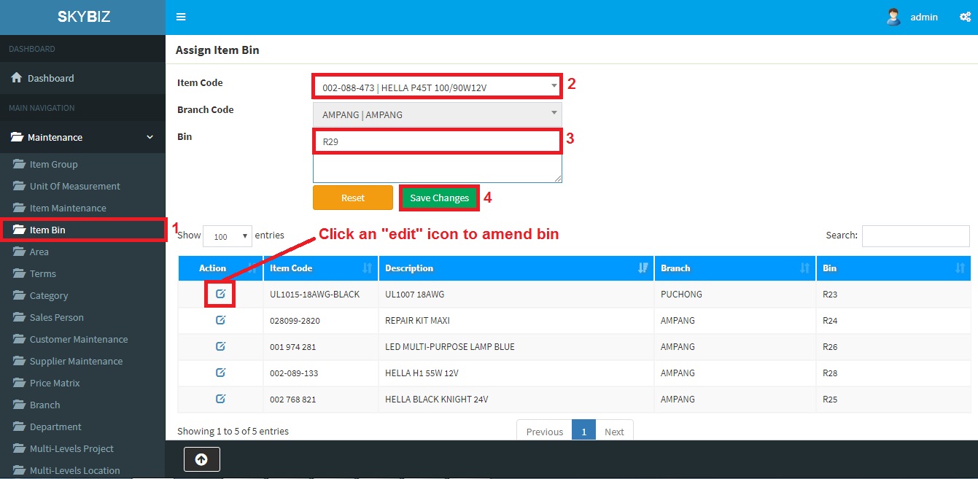
Task: Click the green Save Changes button
Action: click(439, 198)
